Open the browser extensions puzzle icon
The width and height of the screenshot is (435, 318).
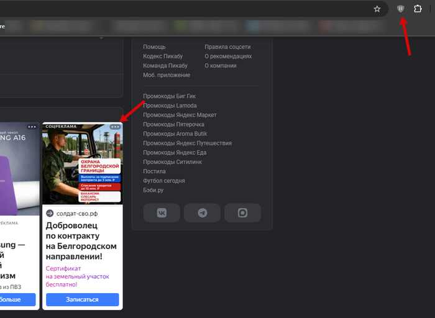(x=418, y=9)
